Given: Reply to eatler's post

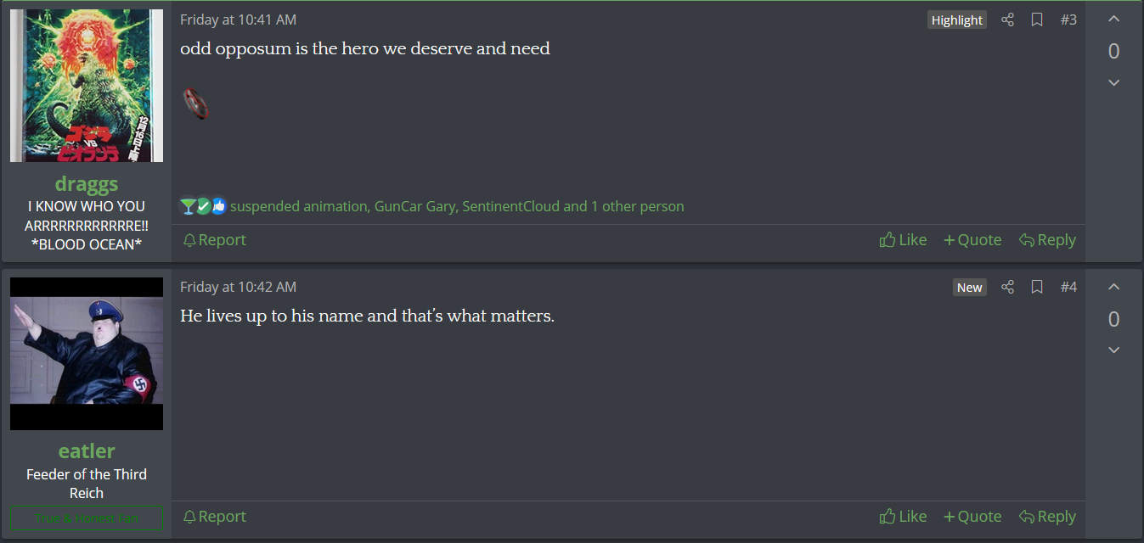Looking at the screenshot, I should [1047, 517].
